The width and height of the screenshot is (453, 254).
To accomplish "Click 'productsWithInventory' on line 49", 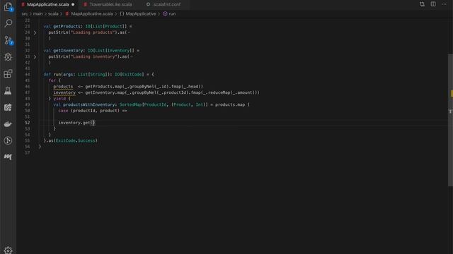I will pos(89,104).
